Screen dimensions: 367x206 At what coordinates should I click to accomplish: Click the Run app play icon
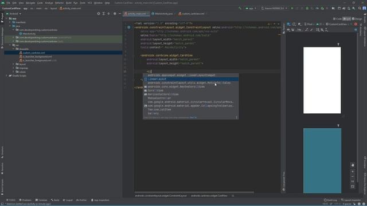point(292,9)
